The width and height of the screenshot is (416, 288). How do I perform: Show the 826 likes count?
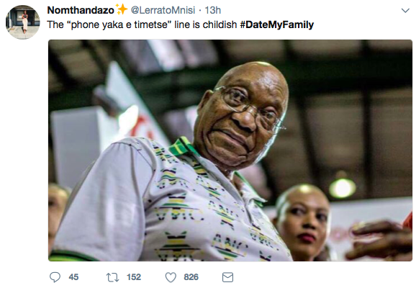(191, 277)
